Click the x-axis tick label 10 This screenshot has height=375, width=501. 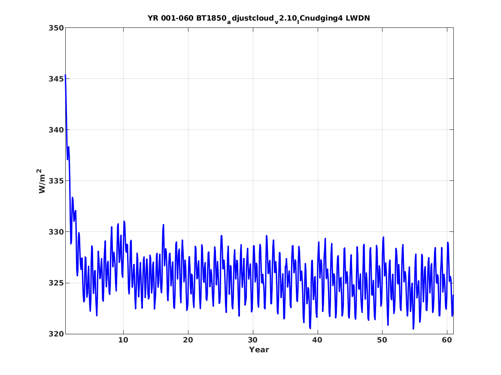pyautogui.click(x=123, y=340)
